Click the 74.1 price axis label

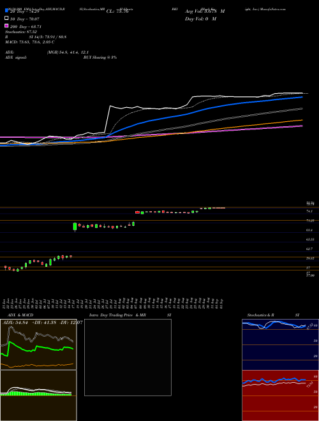(x=309, y=211)
